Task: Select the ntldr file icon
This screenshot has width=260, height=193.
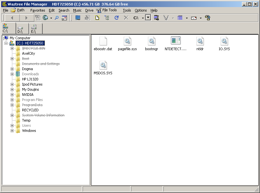Action: (200, 41)
